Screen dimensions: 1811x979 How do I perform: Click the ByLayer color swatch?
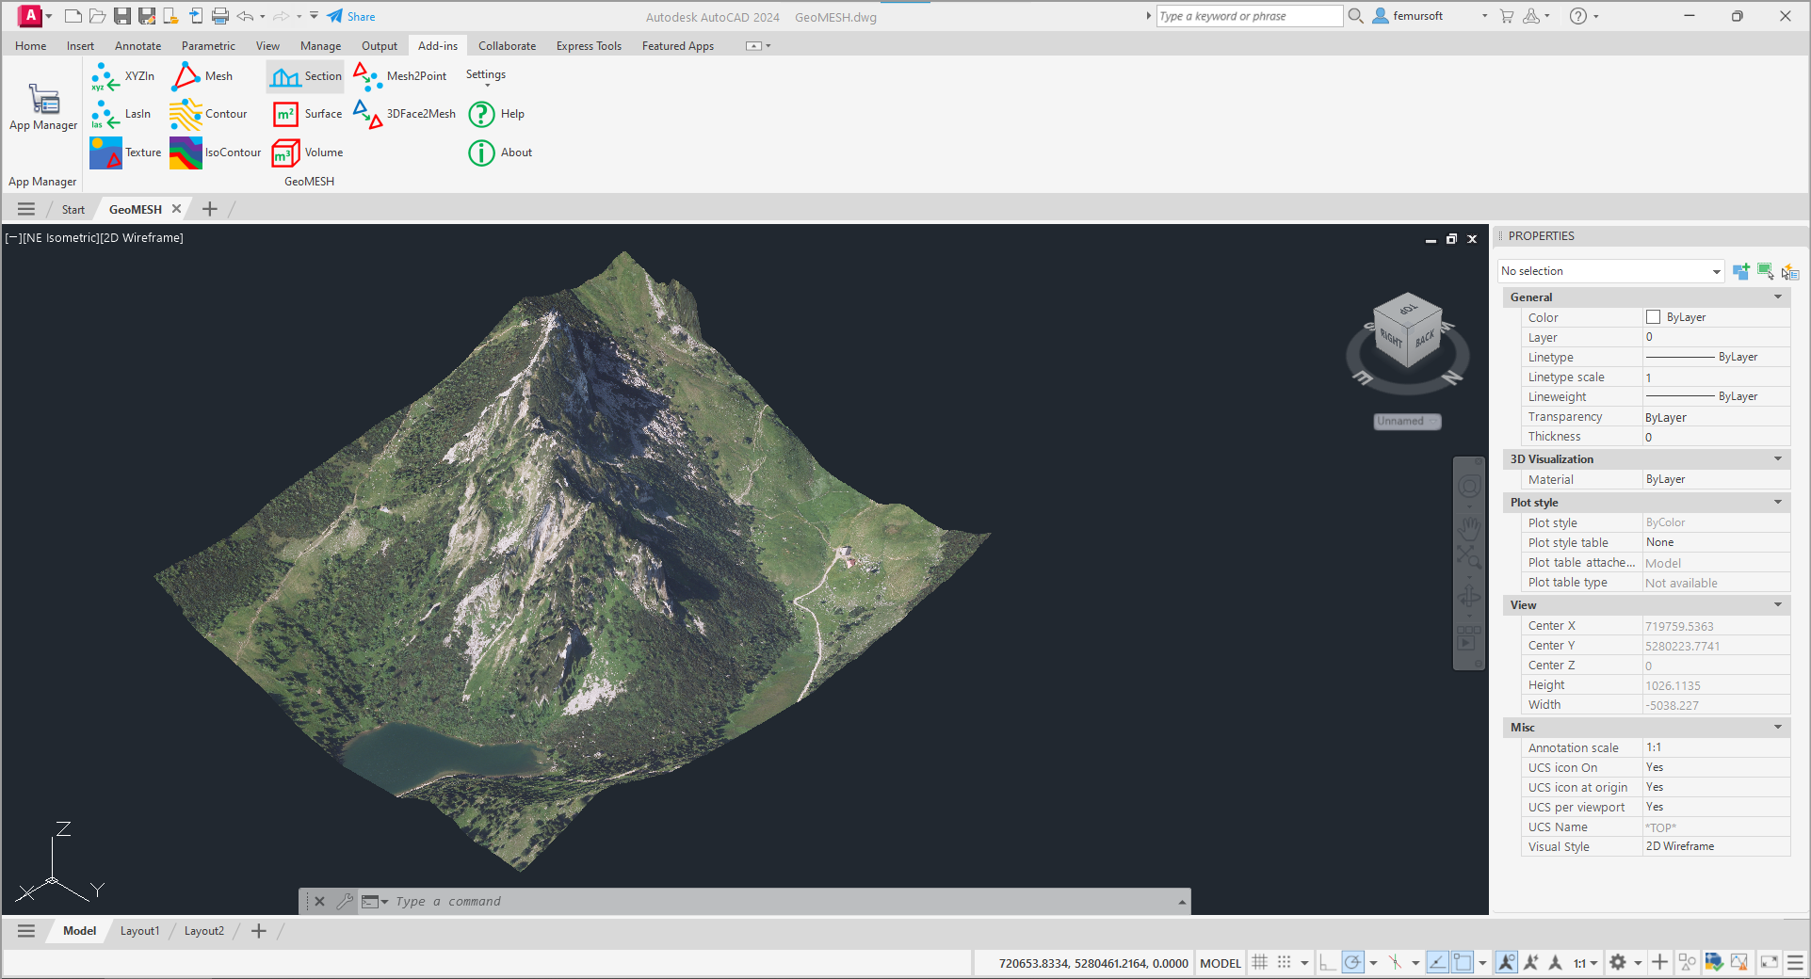(1653, 317)
